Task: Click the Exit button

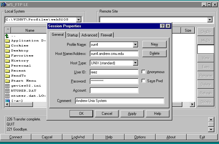Action: click(202, 137)
